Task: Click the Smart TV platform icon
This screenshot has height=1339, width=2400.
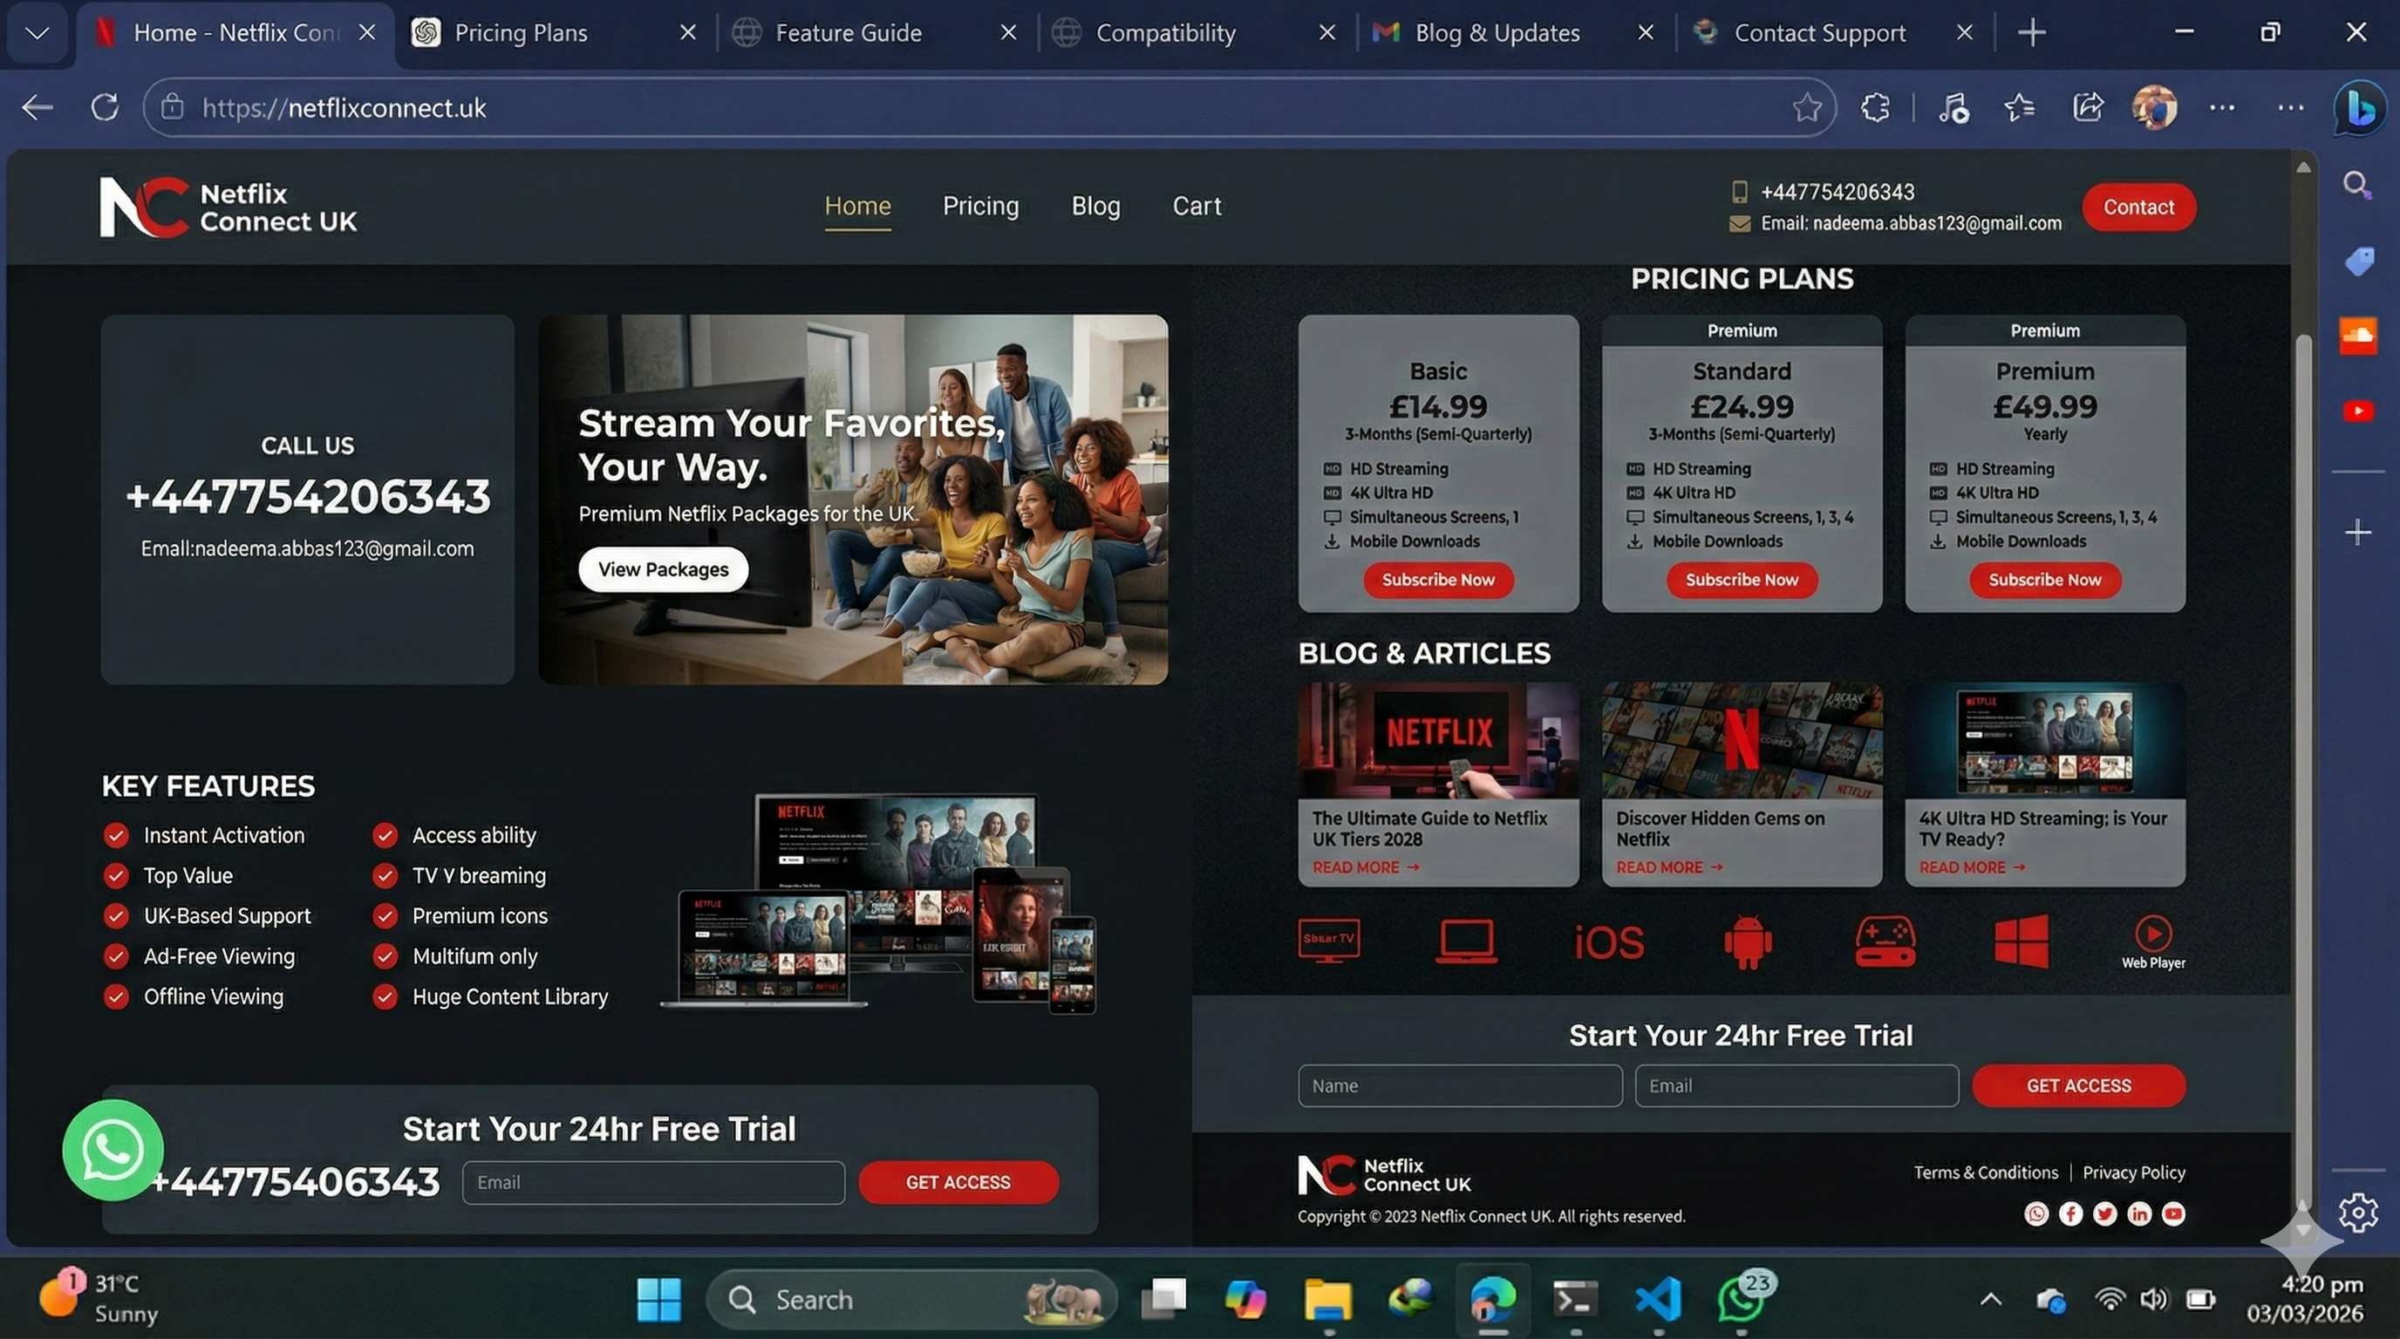Action: click(1328, 941)
